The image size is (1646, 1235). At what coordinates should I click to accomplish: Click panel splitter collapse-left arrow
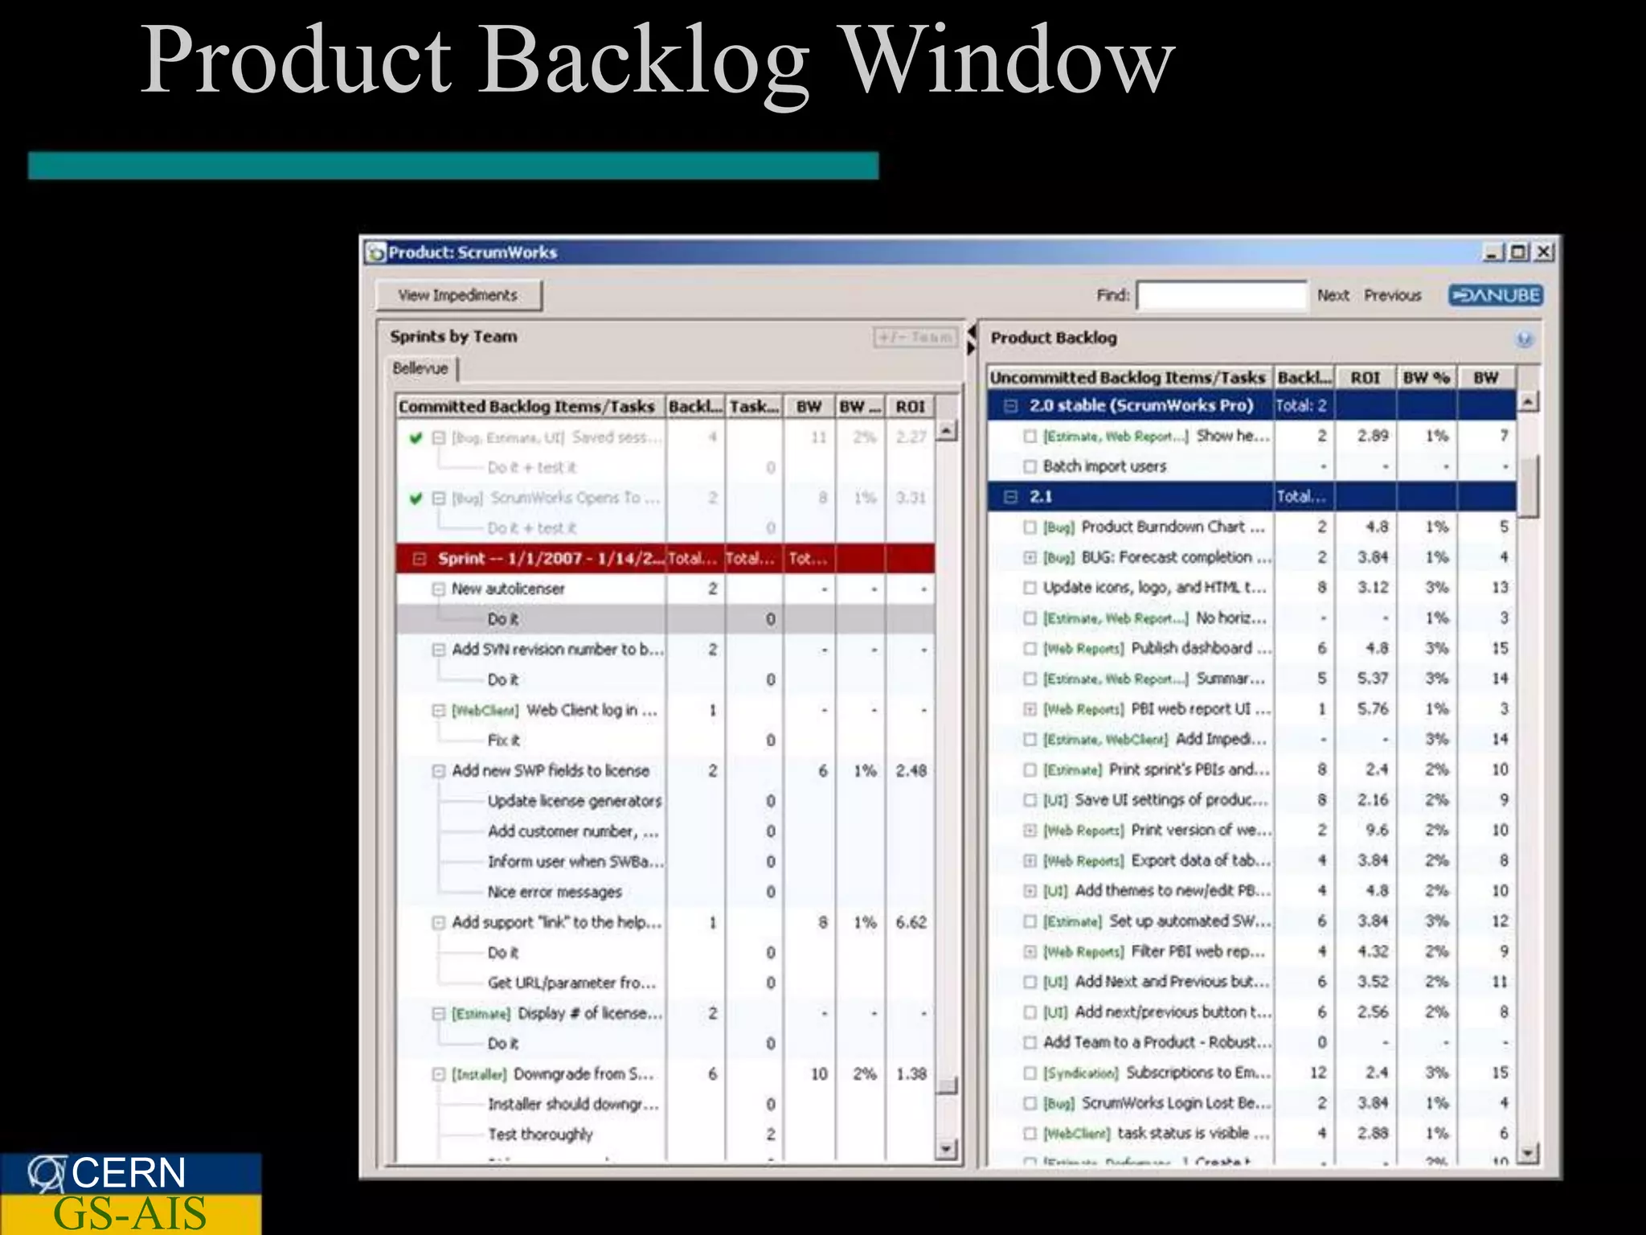coord(971,330)
